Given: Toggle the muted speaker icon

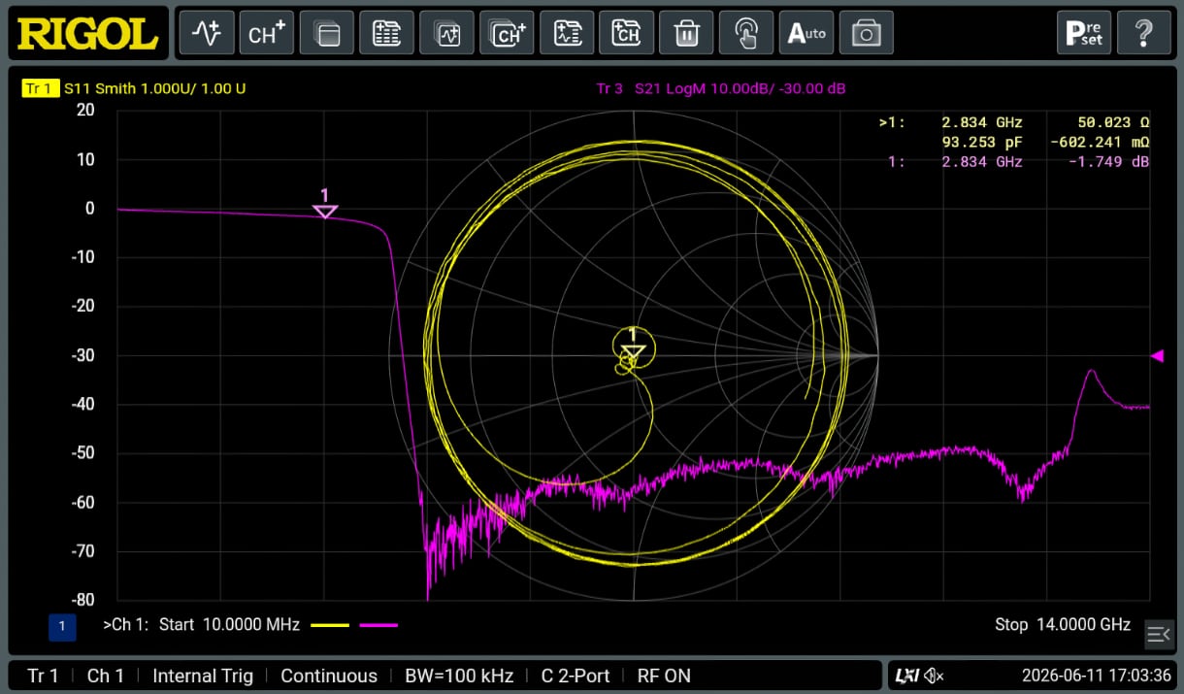Looking at the screenshot, I should click(934, 676).
